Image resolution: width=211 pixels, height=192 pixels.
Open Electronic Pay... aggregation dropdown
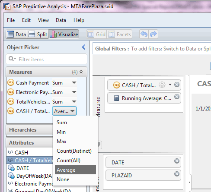[x=64, y=92]
